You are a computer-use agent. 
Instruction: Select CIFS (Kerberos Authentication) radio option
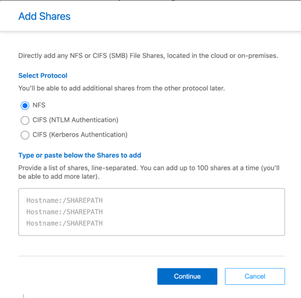25,135
